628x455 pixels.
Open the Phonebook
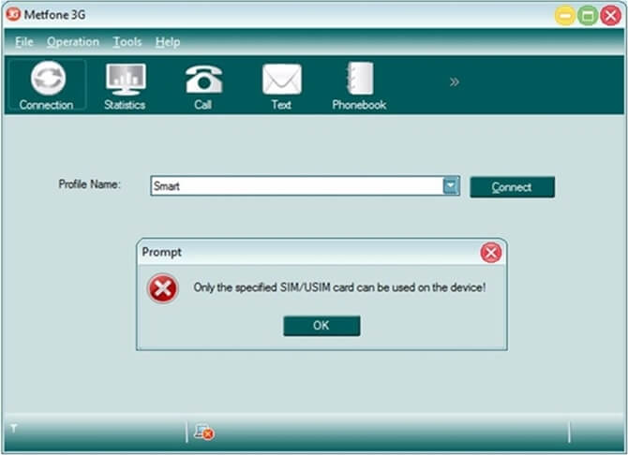coord(359,86)
